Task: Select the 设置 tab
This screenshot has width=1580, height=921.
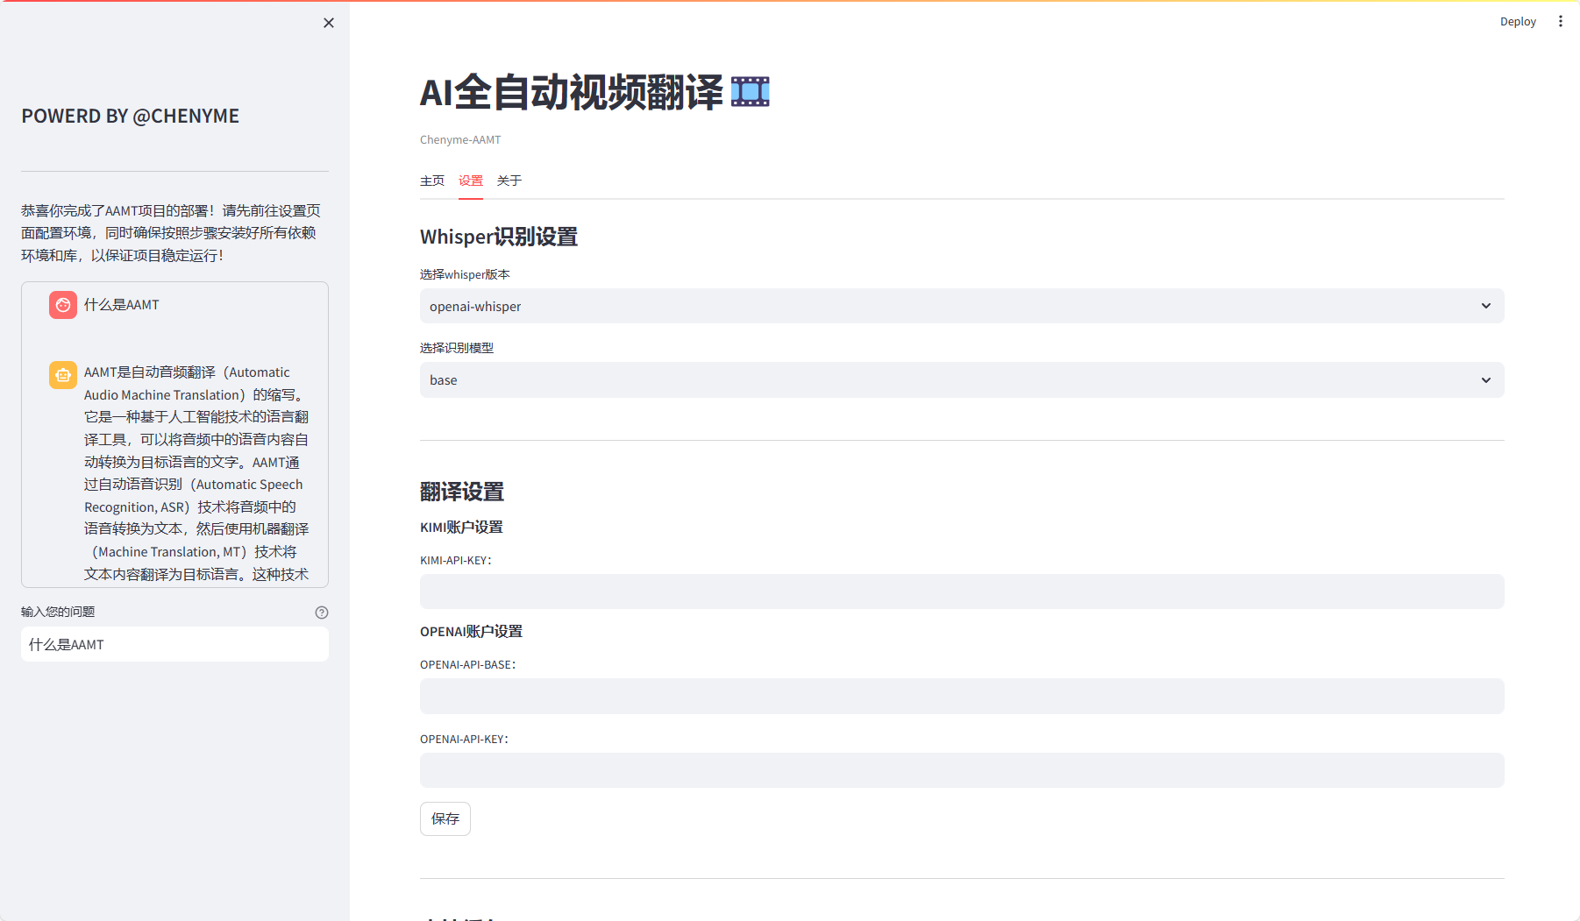Action: coord(471,181)
